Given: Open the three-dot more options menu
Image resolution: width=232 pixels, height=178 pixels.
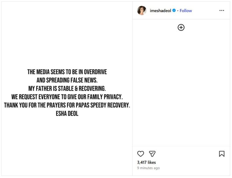Looking at the screenshot, I should [222, 11].
